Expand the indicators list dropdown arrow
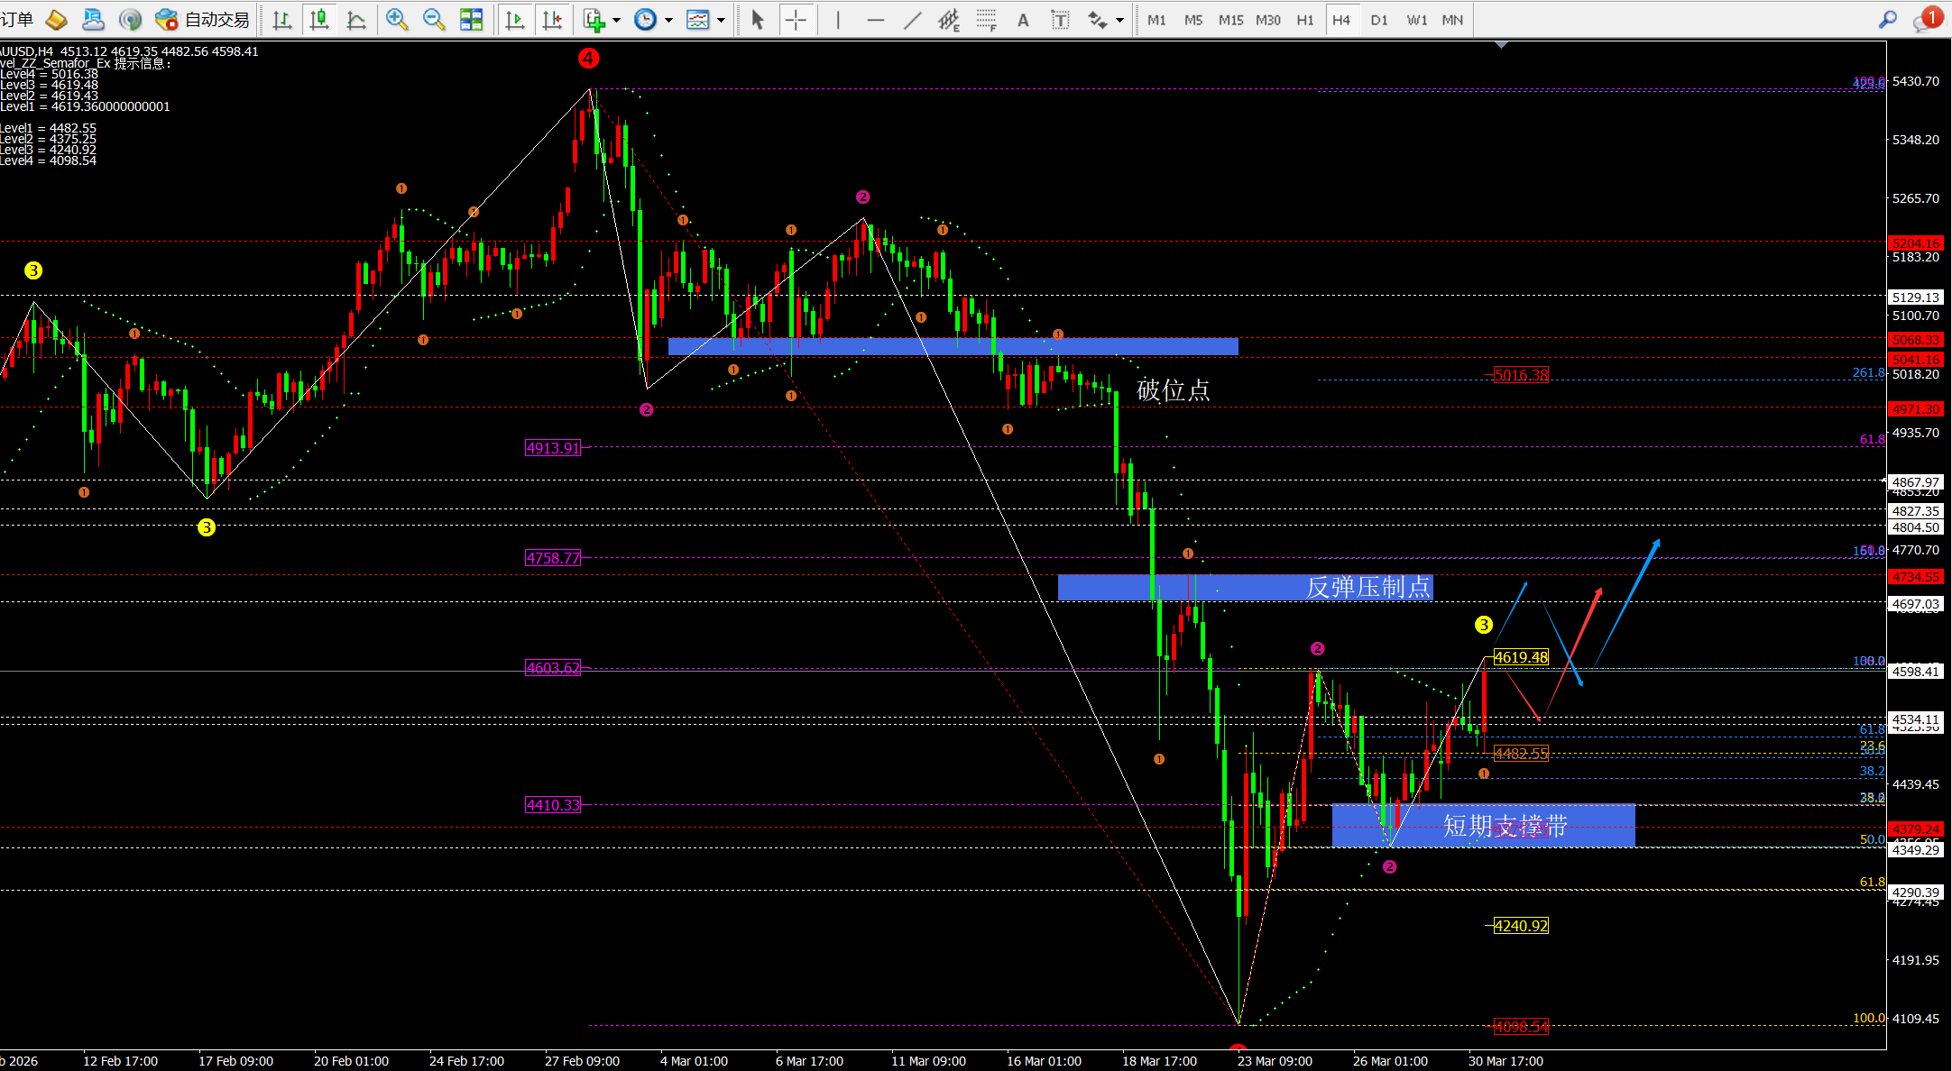 pos(616,20)
